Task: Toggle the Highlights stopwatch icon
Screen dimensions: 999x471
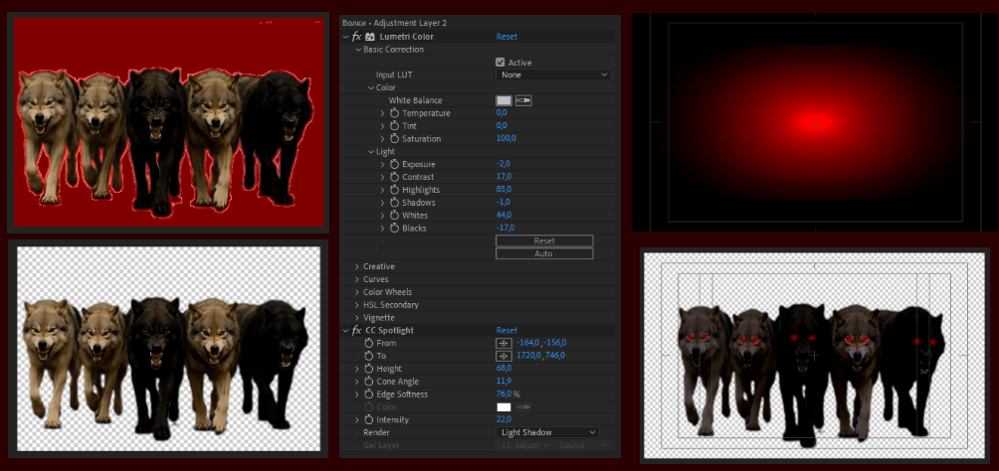Action: click(394, 190)
